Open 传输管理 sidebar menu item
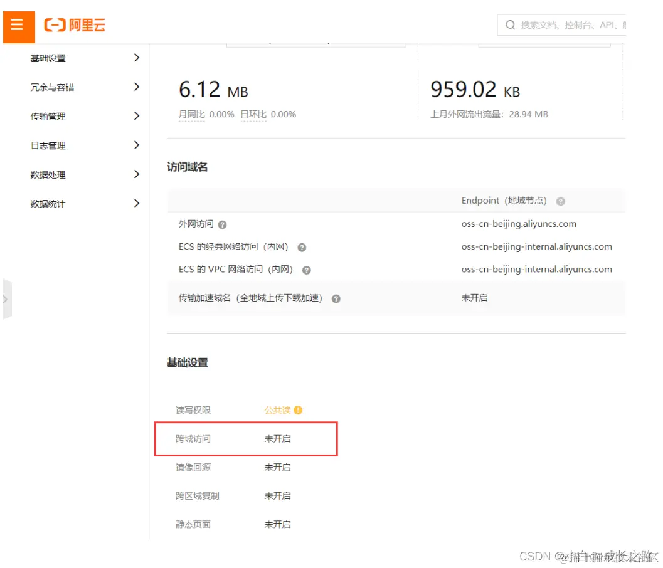Viewport: 663px width, 568px height. pos(48,117)
